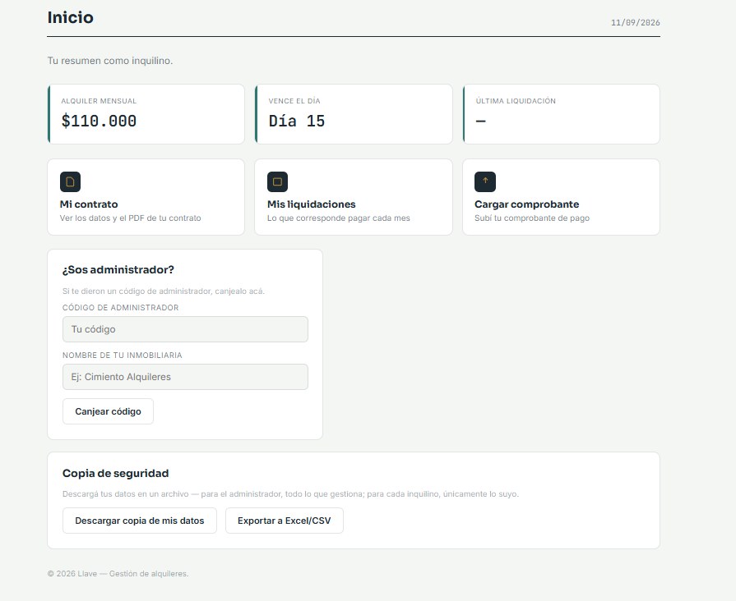This screenshot has width=736, height=601.
Task: Open the Mis liquidaciones card title
Action: [x=311, y=204]
